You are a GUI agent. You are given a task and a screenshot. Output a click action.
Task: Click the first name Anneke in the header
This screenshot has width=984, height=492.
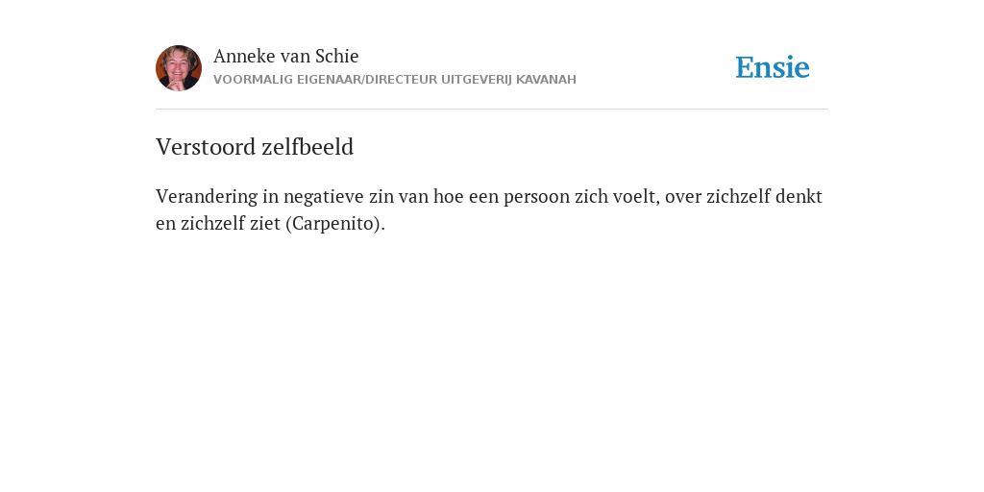tap(244, 56)
